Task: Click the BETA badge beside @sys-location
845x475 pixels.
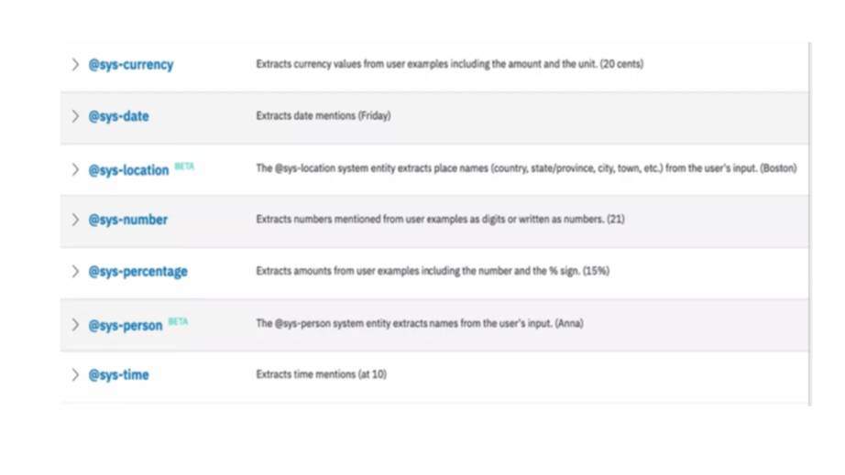Action: (184, 167)
